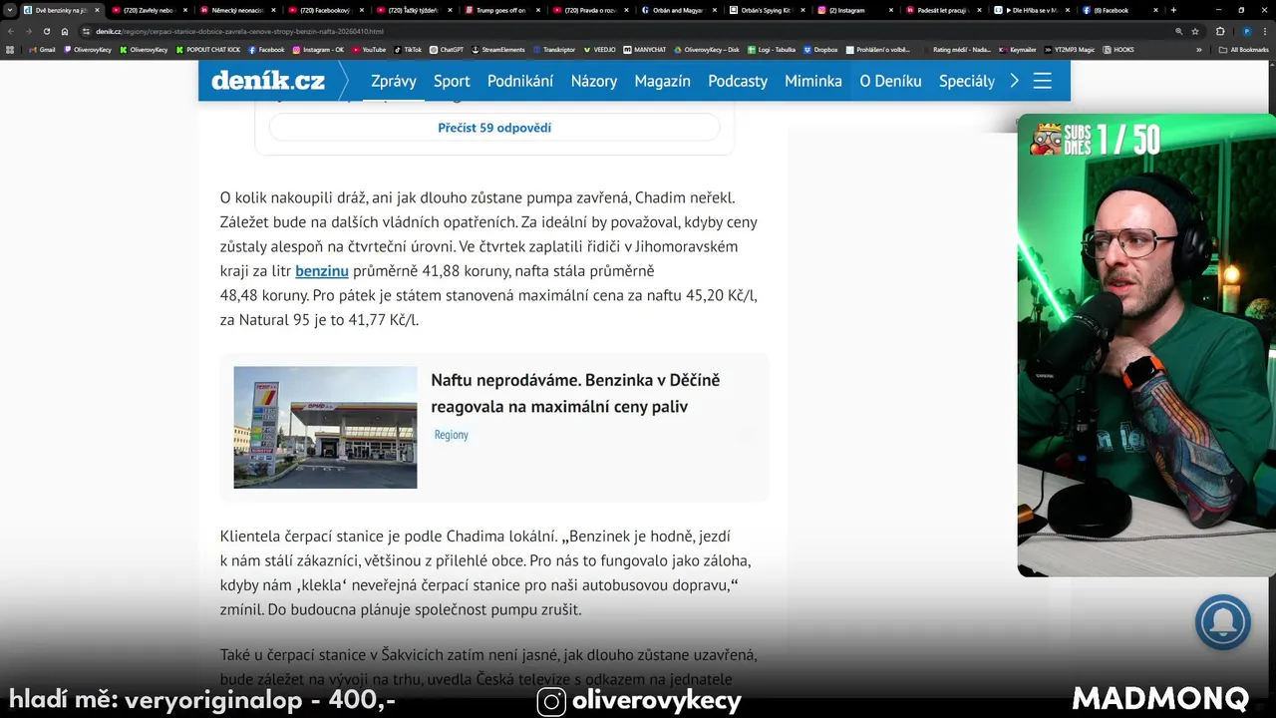Open the Twitch OliverovyKecy bookmark
Screen dimensions: 1276x718
pyautogui.click(x=87, y=49)
